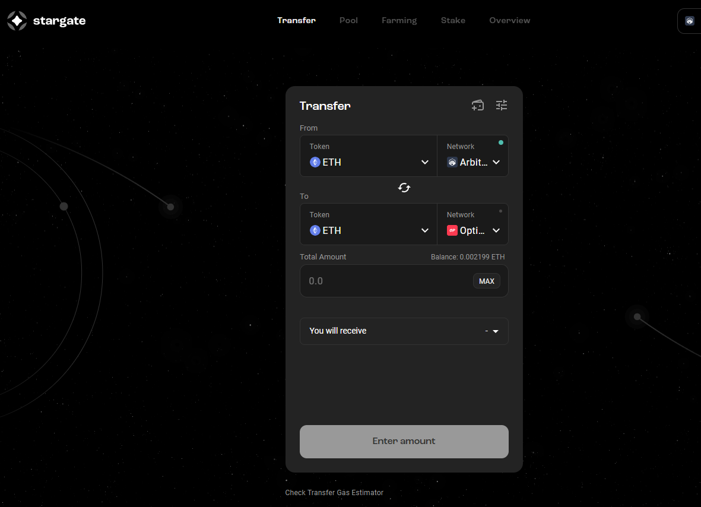Click the Arbitrum network icon

pos(452,162)
